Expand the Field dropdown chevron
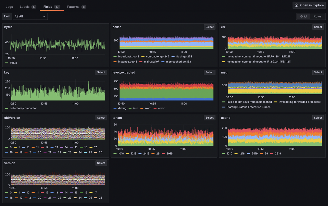328x206 pixels. pyautogui.click(x=44, y=16)
